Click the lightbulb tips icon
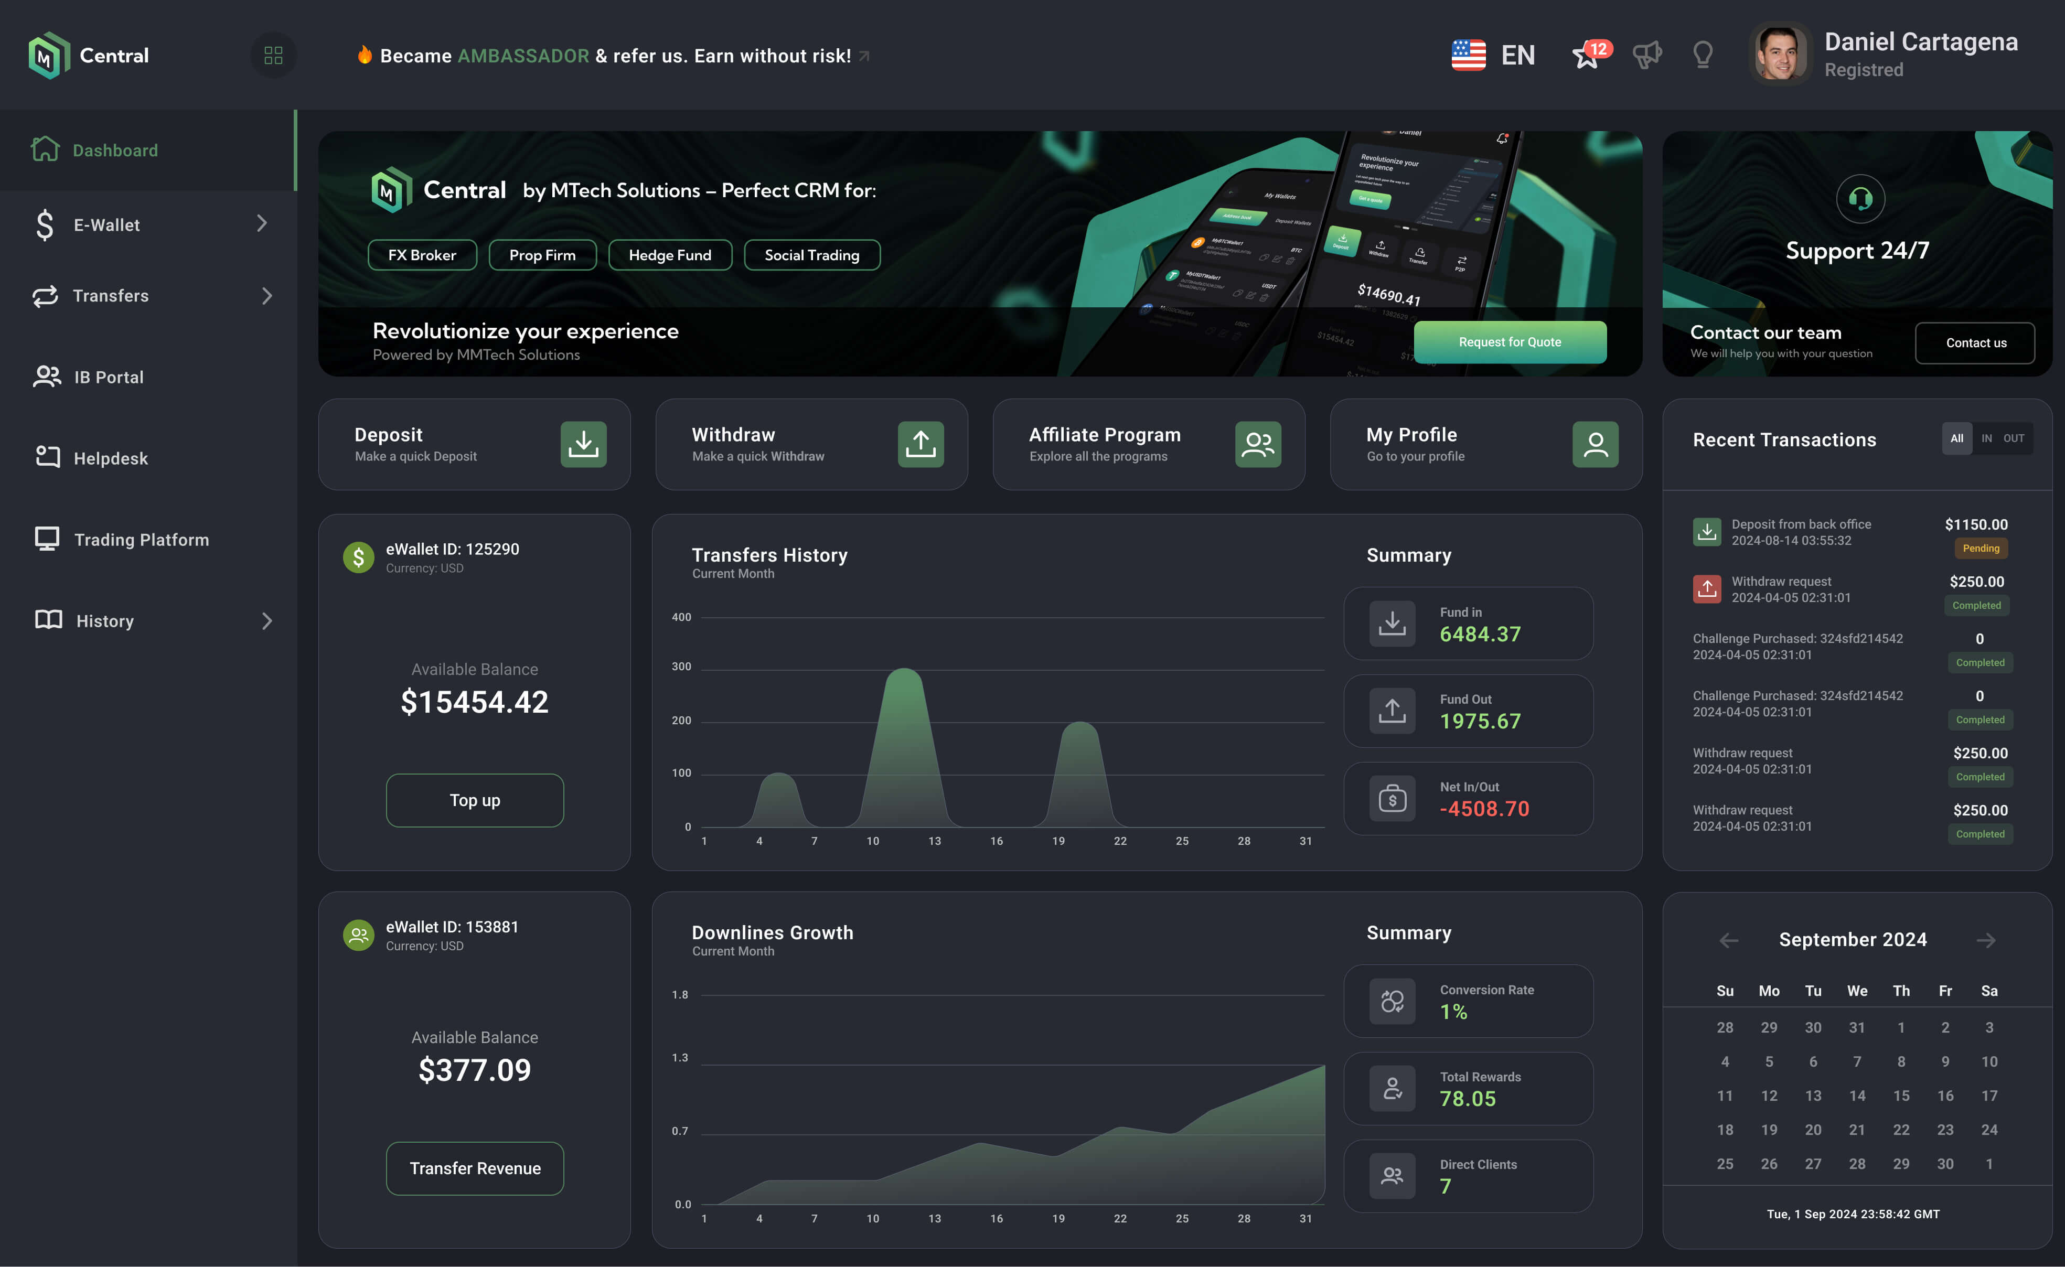Viewport: 2065px width, 1267px height. coord(1702,55)
